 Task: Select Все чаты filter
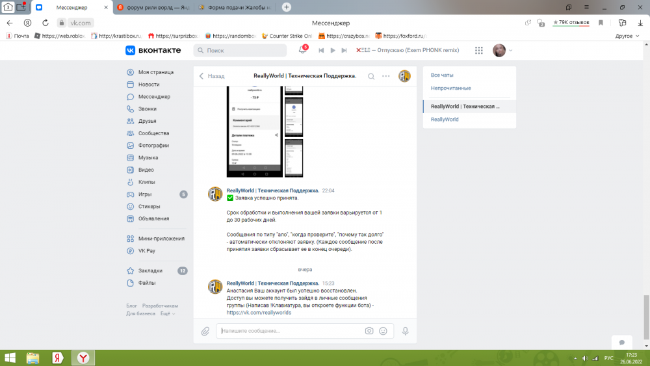(x=442, y=75)
